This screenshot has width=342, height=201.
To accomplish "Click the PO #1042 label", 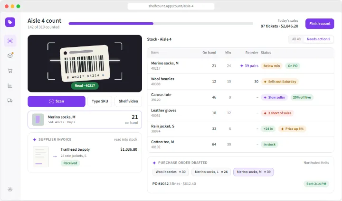I will pos(161,183).
